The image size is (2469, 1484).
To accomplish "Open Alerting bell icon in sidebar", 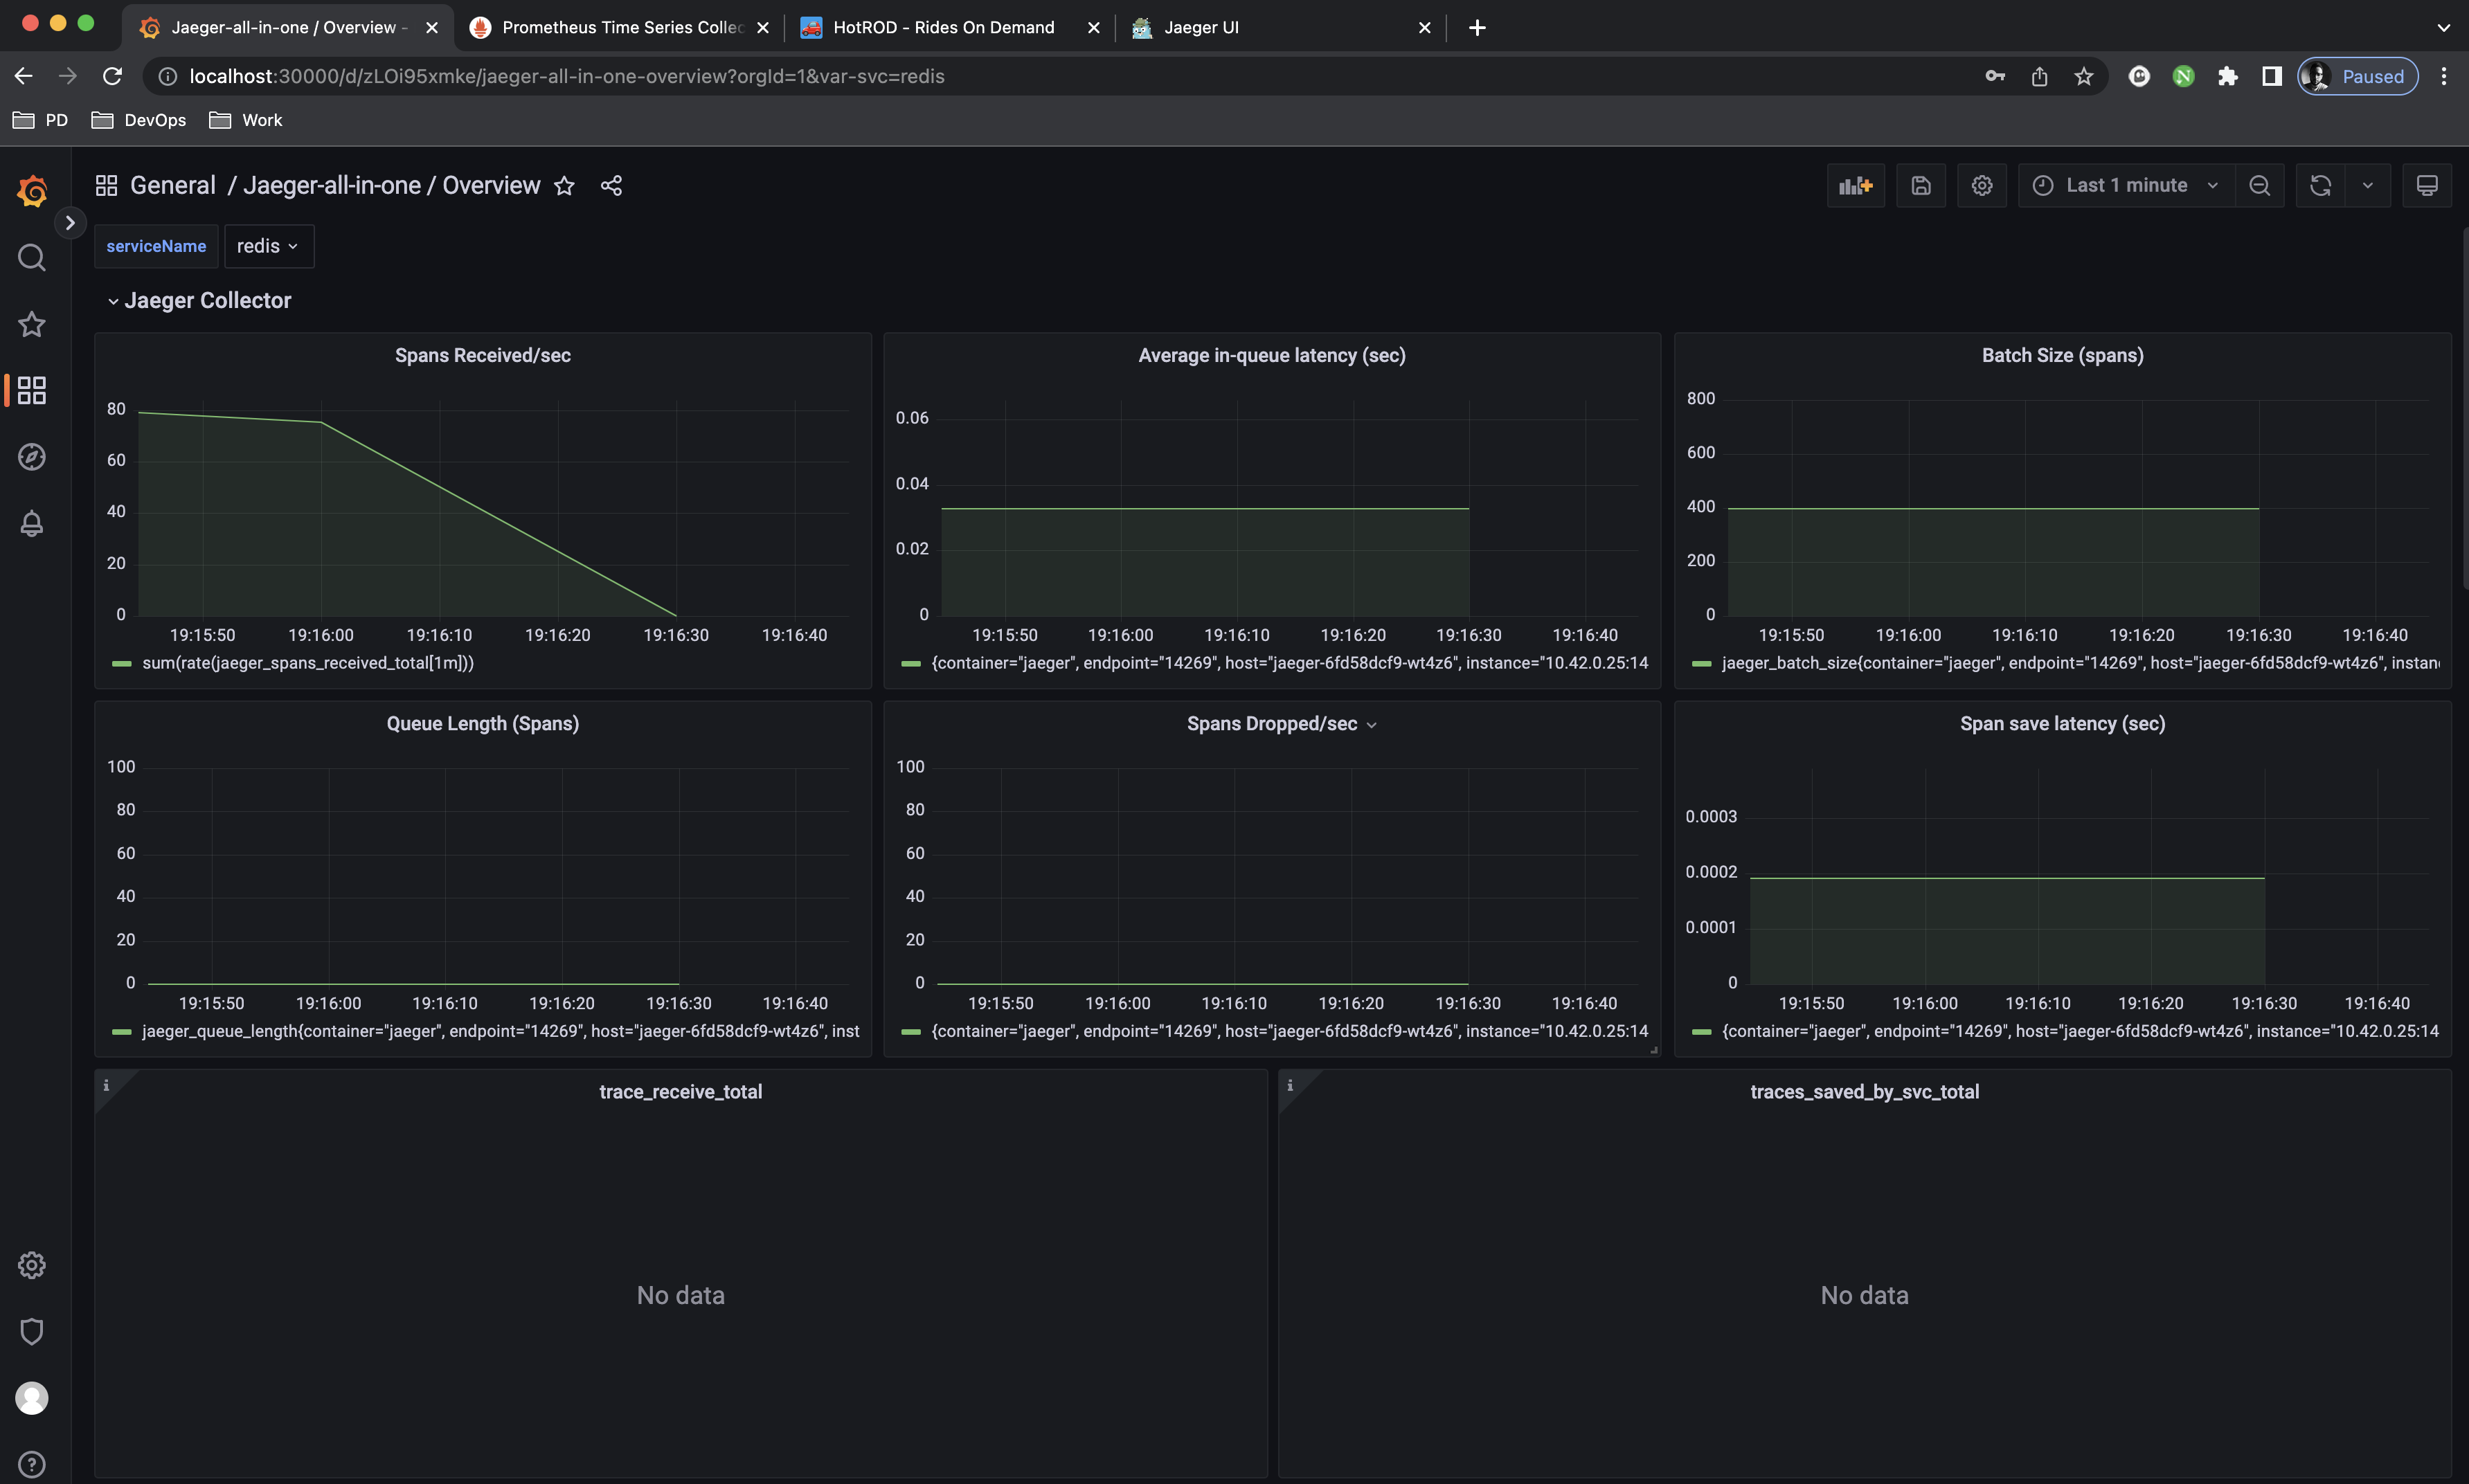I will 32,523.
